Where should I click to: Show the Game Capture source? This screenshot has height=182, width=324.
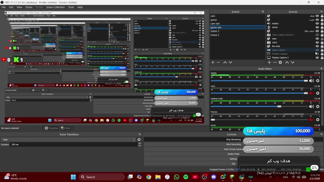317,50
